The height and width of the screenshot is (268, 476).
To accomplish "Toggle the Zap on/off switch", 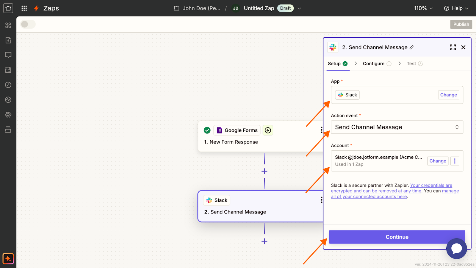I will [28, 24].
